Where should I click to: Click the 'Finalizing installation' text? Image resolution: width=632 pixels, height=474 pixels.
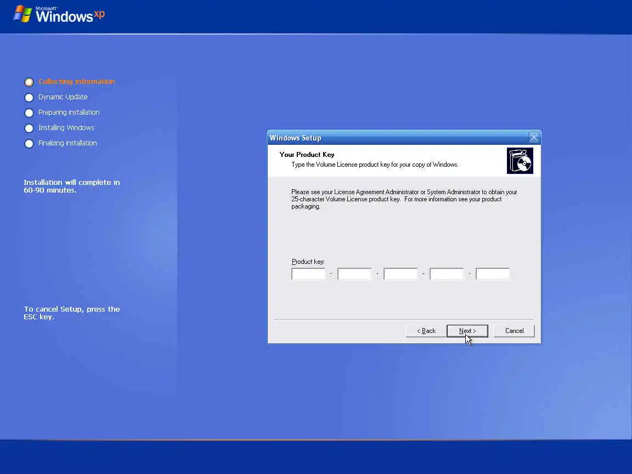67,143
